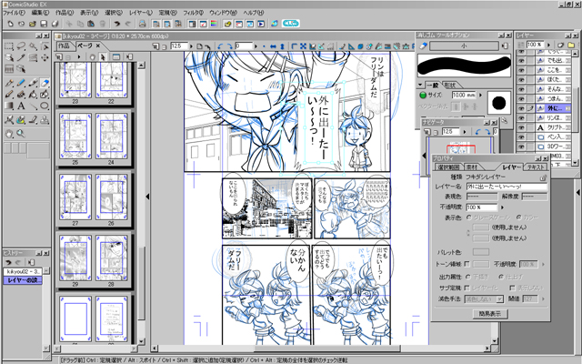Click the play button icon in main toolbar
582x364 pixels.
coord(261,24)
